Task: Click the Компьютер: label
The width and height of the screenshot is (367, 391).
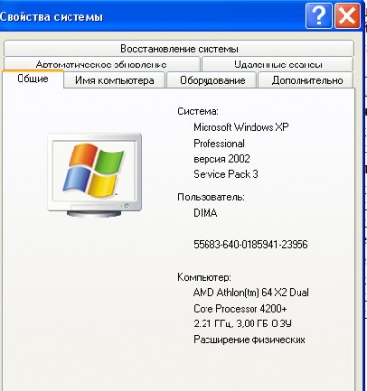Action: 205,277
